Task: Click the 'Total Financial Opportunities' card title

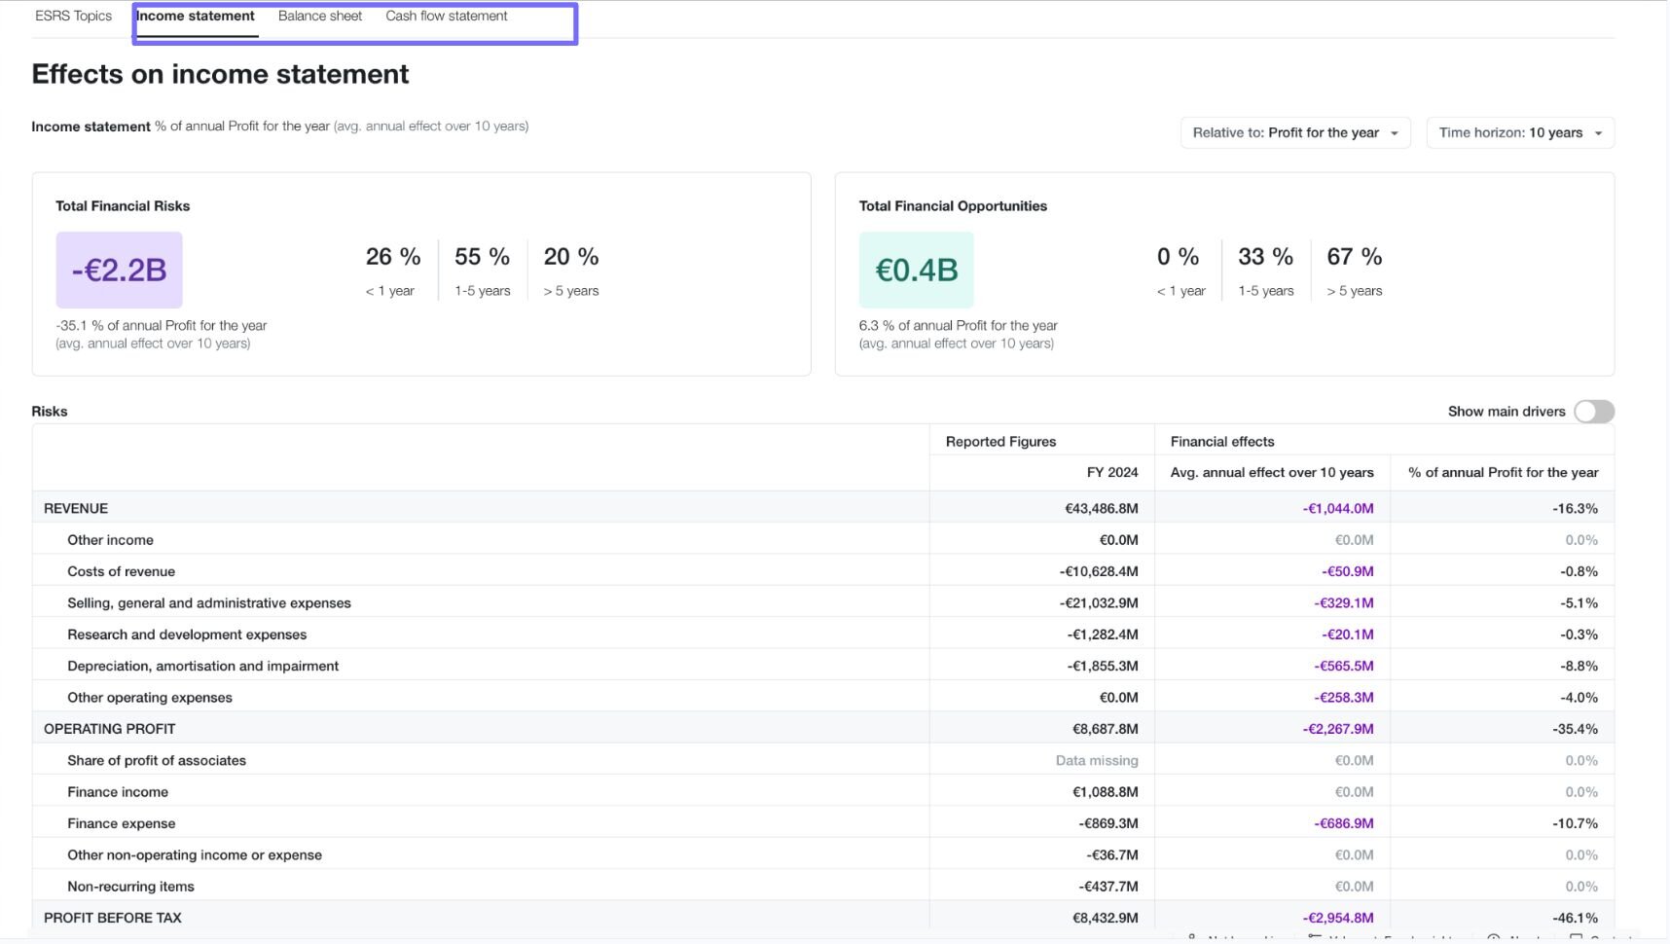Action: 953,205
